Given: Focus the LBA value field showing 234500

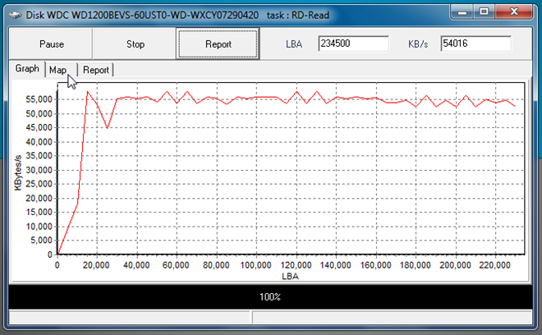Looking at the screenshot, I should tap(353, 44).
